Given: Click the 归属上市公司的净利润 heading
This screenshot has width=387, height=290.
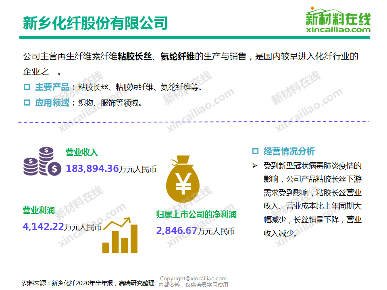Looking at the screenshot, I should tap(196, 215).
